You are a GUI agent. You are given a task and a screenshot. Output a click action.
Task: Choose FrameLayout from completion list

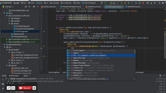point(100,73)
